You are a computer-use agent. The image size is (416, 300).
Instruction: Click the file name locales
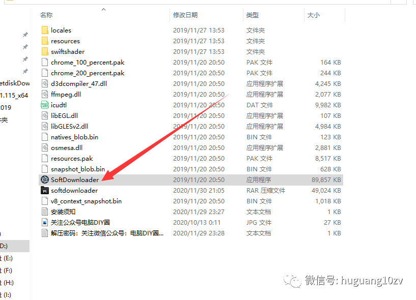(x=61, y=30)
